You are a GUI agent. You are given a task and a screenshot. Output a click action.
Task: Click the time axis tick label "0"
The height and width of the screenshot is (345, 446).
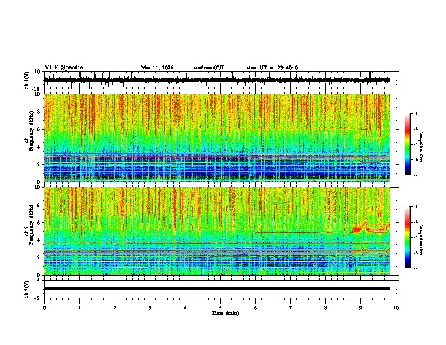pyautogui.click(x=44, y=308)
